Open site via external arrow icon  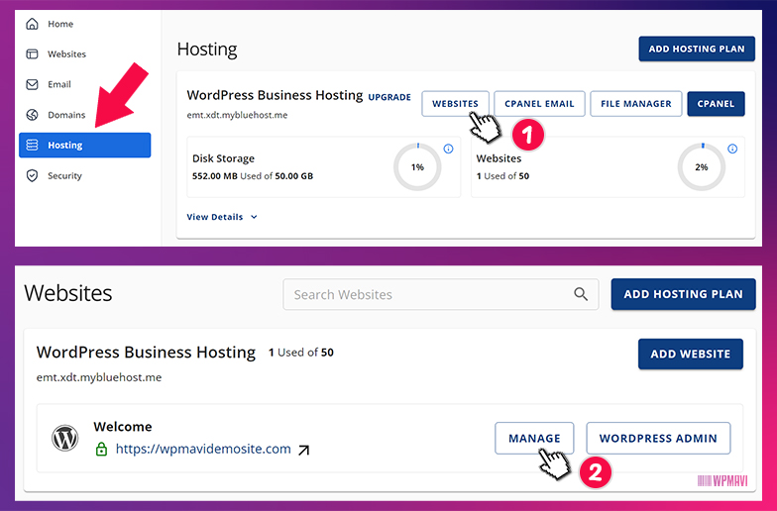(x=304, y=450)
